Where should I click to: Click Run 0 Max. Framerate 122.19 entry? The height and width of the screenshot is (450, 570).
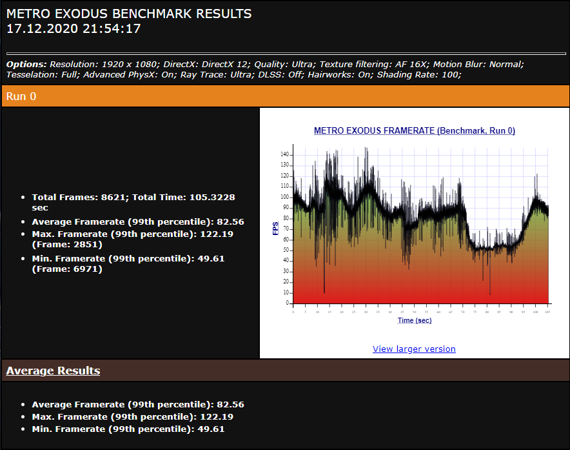tap(133, 239)
